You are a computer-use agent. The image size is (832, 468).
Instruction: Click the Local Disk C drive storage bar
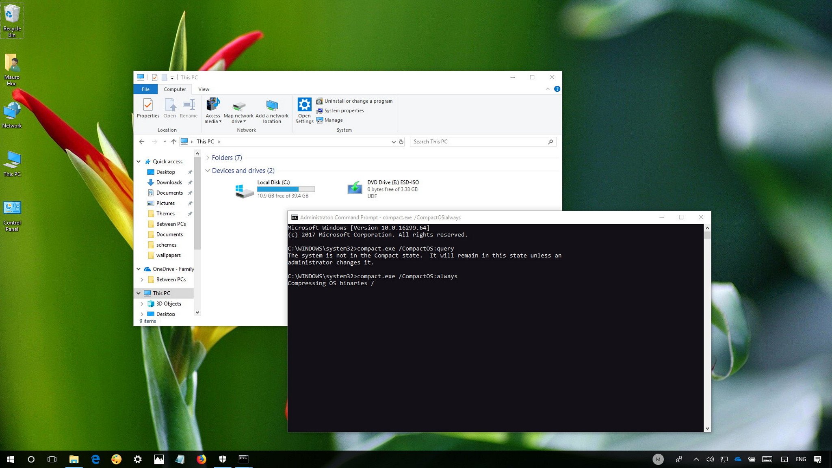(x=286, y=189)
